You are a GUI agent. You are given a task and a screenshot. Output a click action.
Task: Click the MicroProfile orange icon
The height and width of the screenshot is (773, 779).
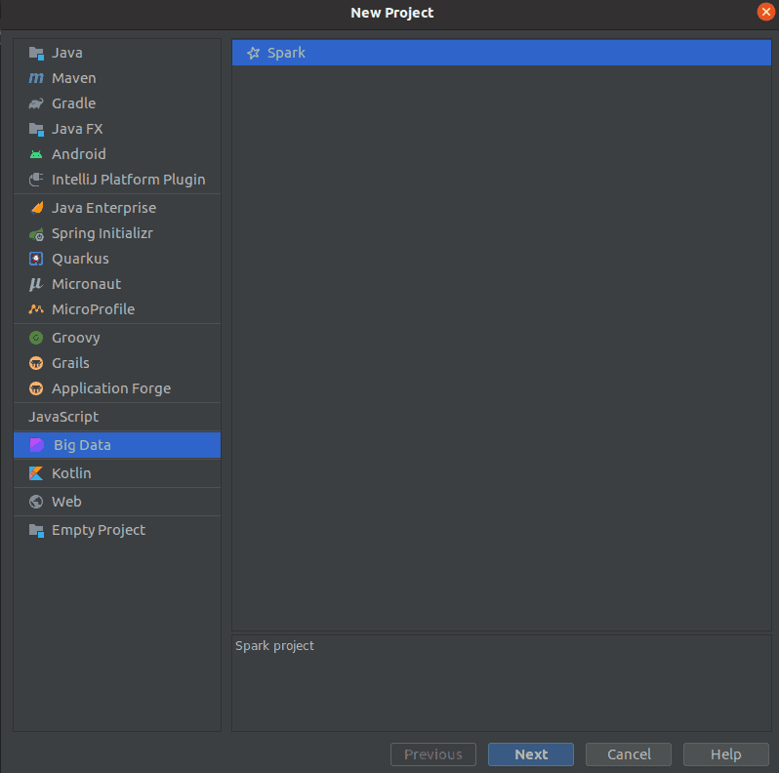tap(36, 309)
